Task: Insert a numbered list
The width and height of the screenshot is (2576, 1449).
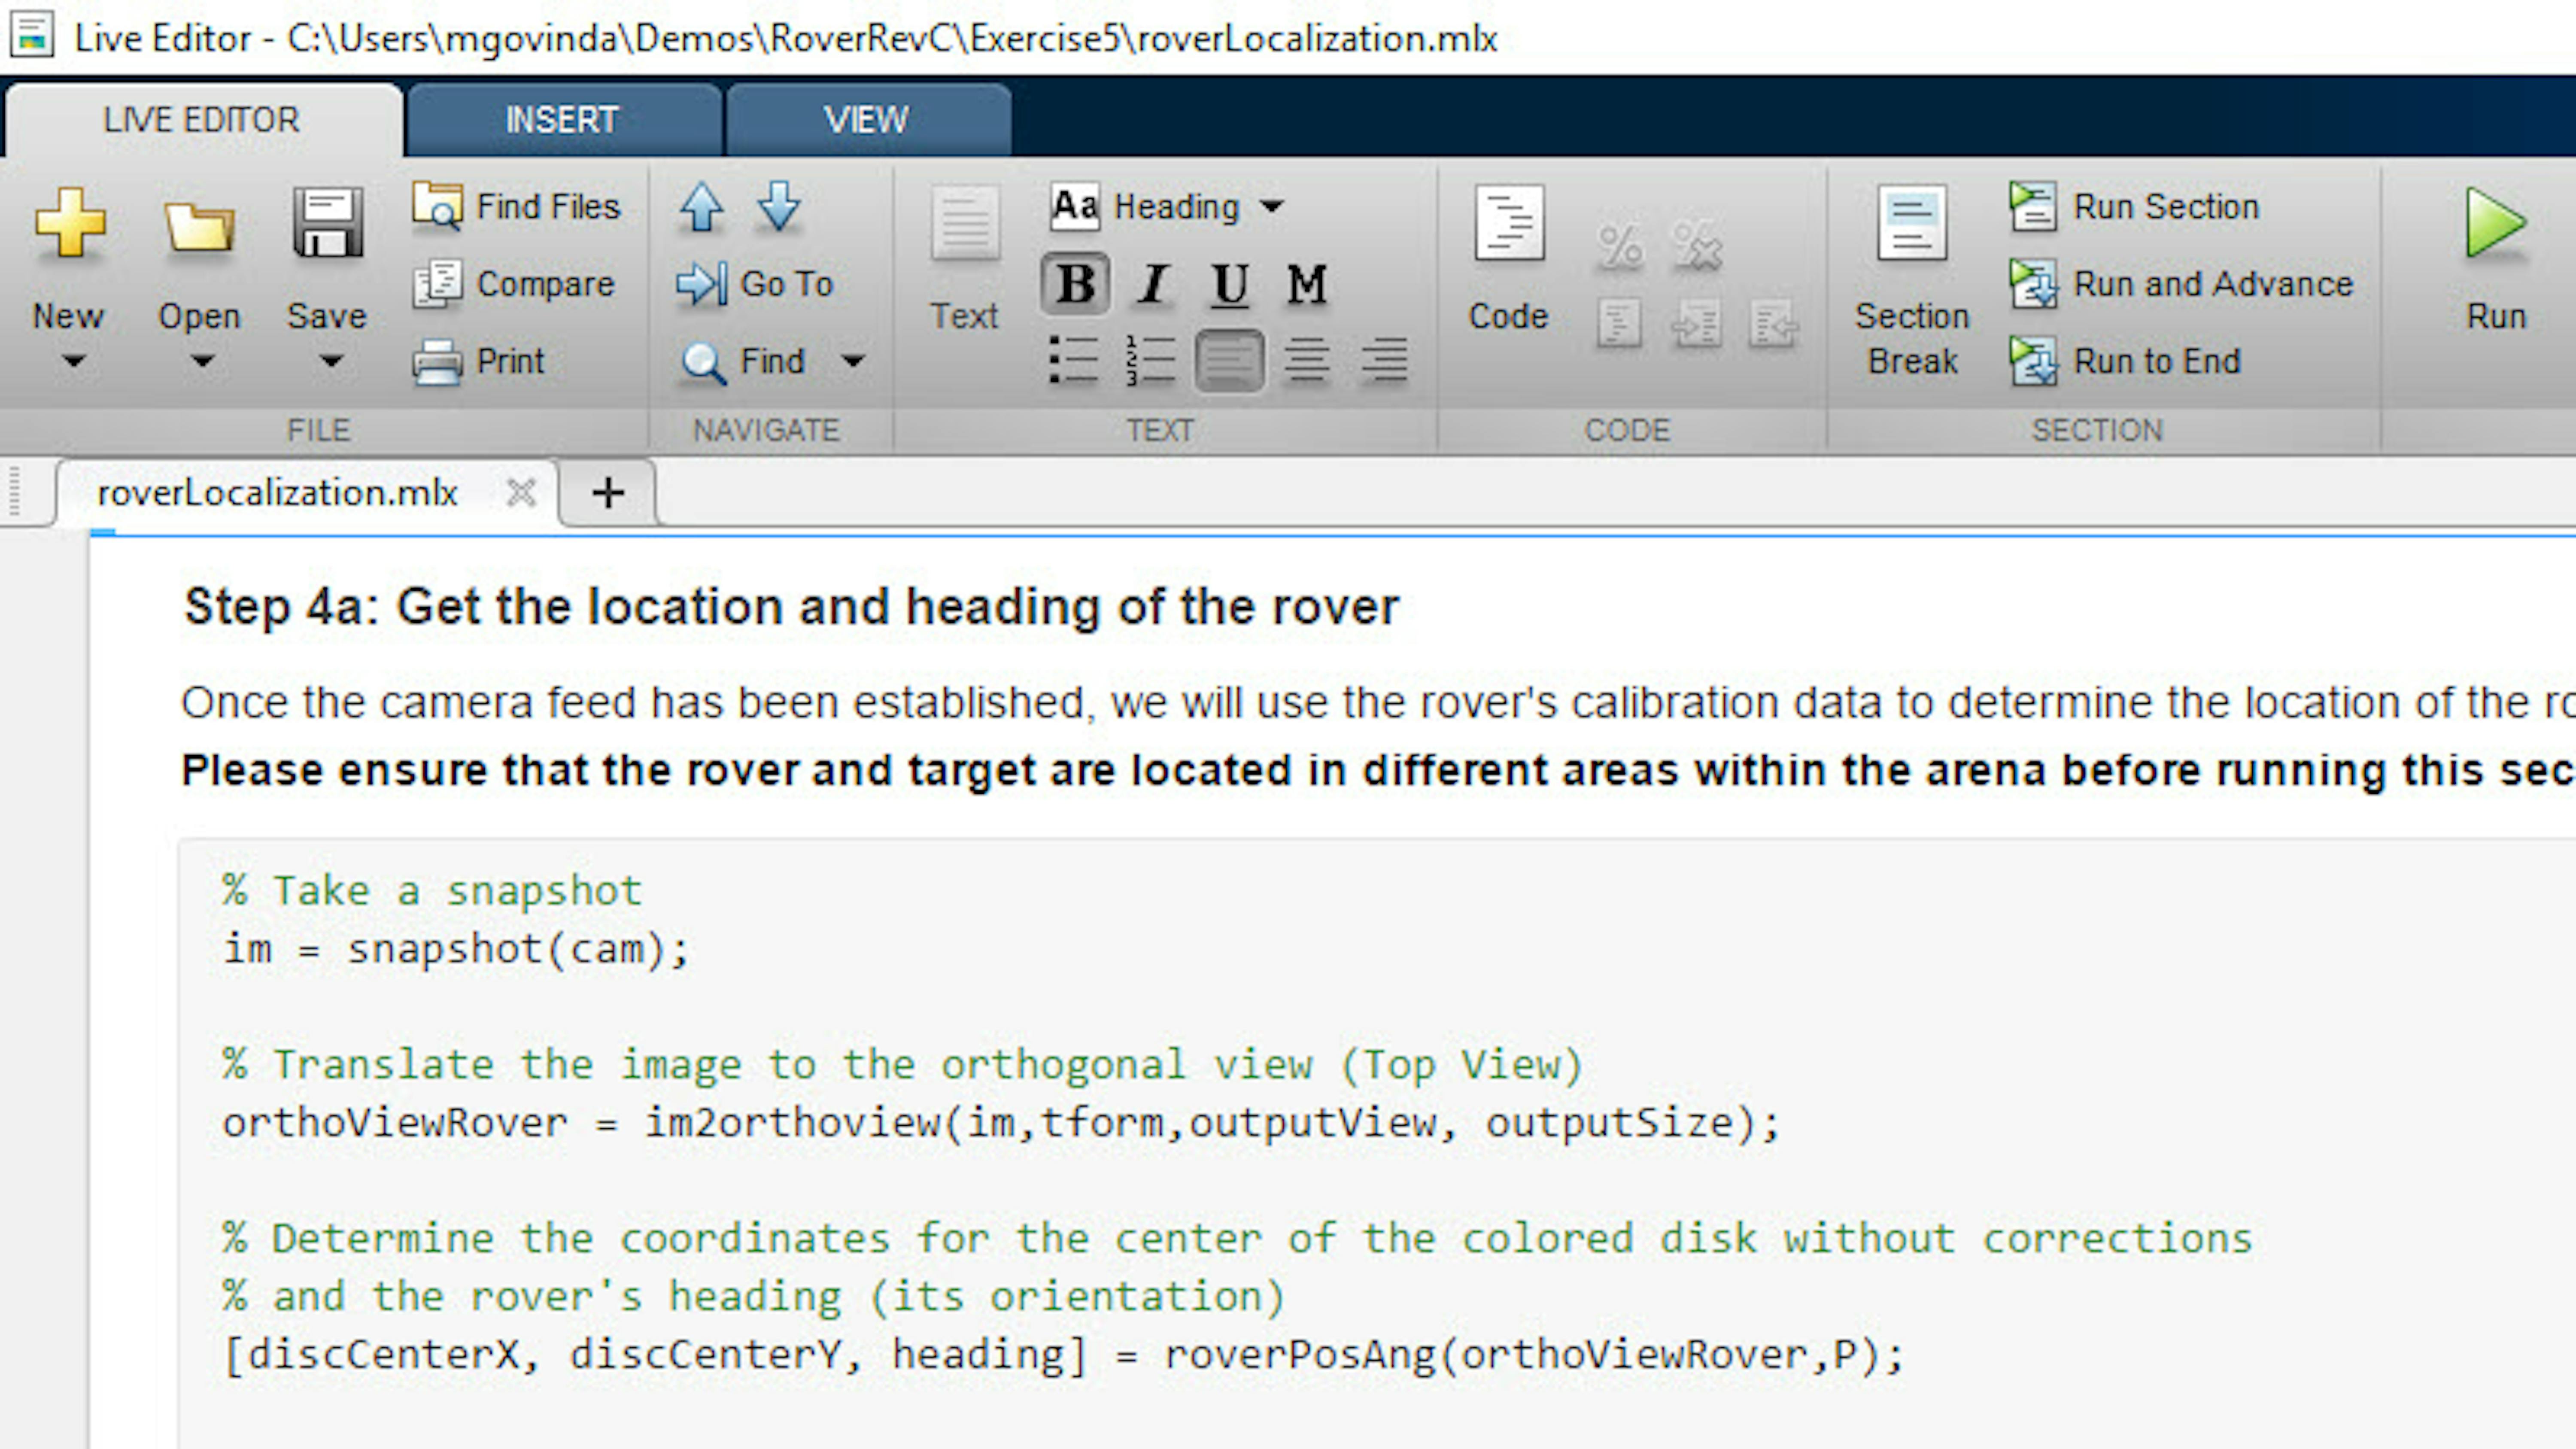Action: 1151,360
